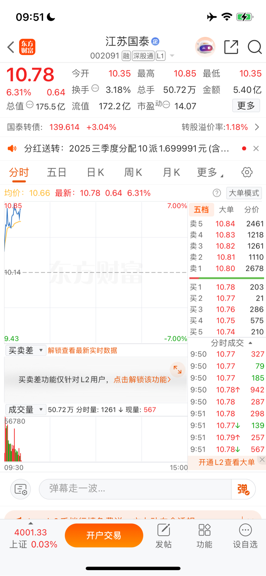Screen dimensions: 266x576
Task: Open chart settings gear icon
Action: coord(247,172)
